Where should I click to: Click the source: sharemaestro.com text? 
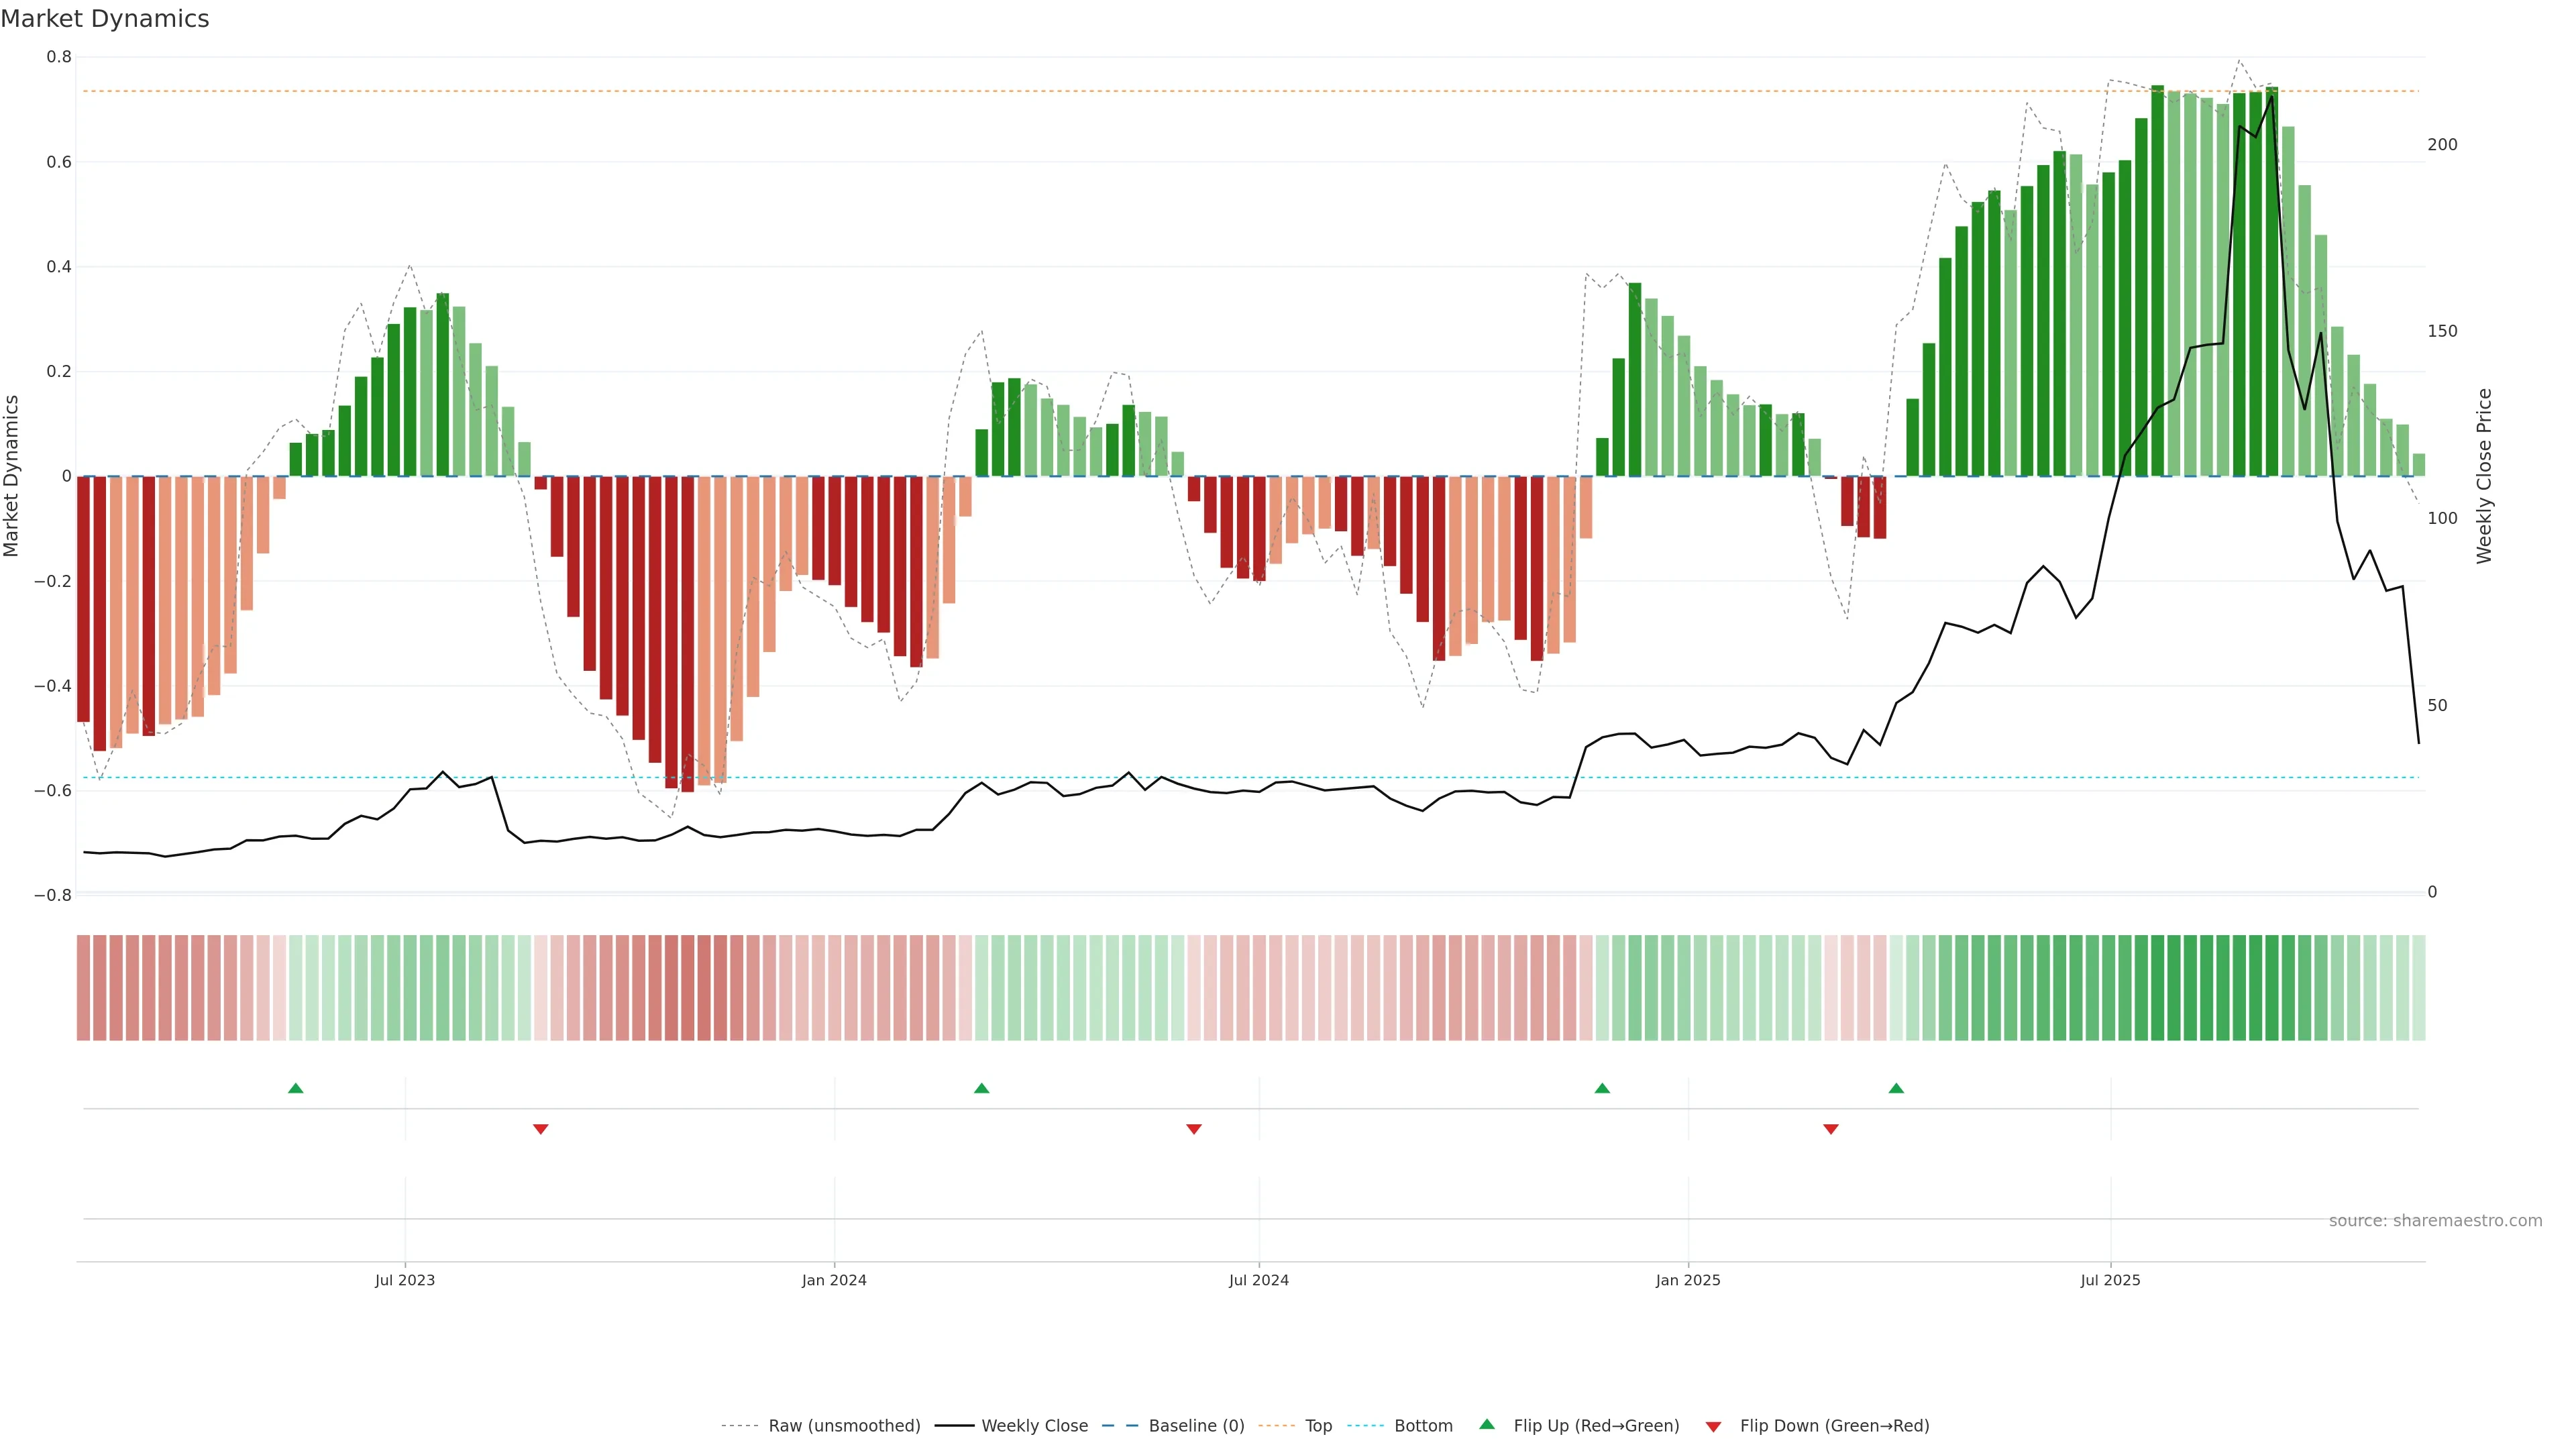(x=2435, y=1221)
